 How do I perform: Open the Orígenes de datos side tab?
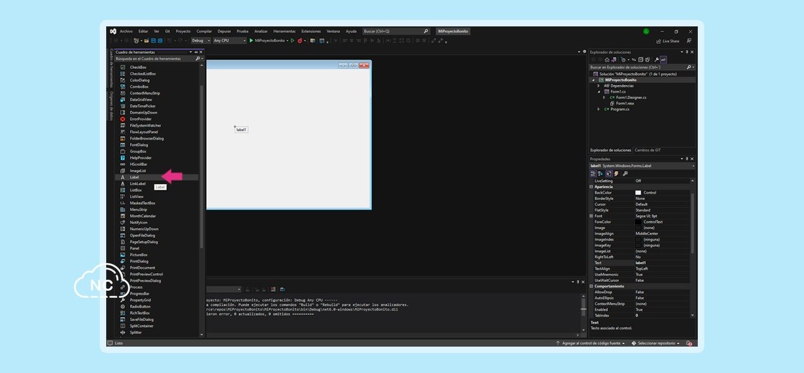click(111, 105)
